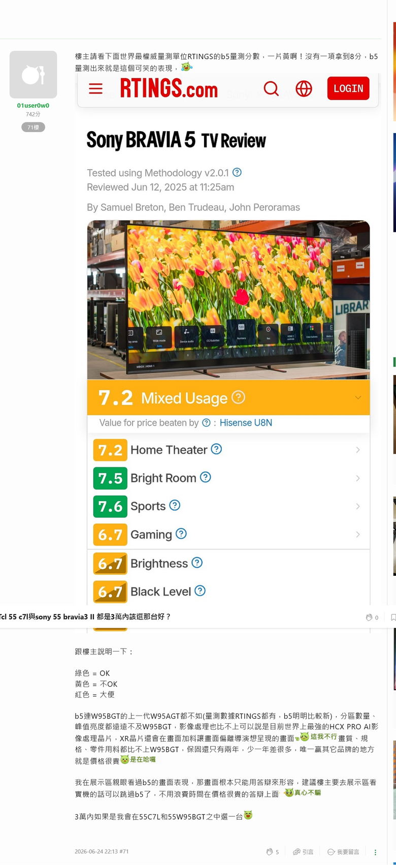
Task: Expand the 7.2 Mixed Usage chevron
Action: pos(358,397)
